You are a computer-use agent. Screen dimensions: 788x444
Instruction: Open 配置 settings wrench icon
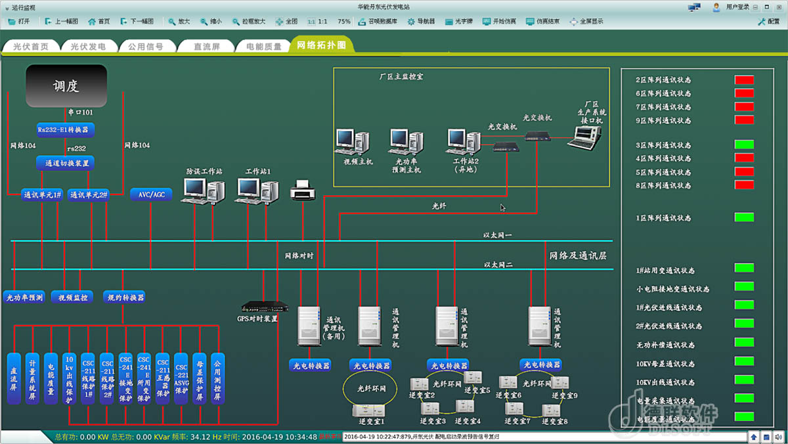(x=768, y=22)
